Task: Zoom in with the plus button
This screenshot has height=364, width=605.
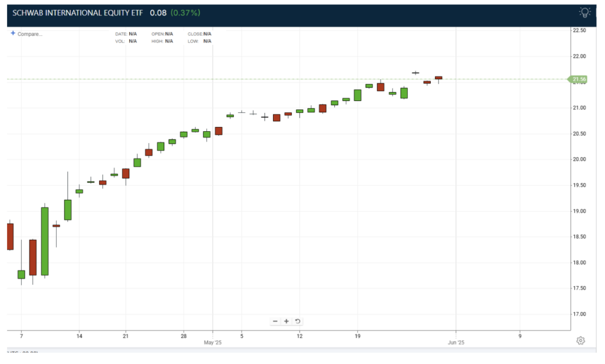Action: (287, 321)
